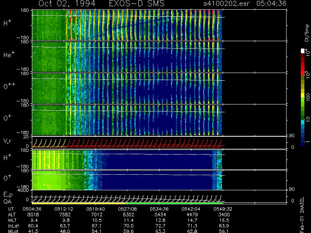Click the "UT" row label
311x233 pixels.
pyautogui.click(x=11, y=209)
